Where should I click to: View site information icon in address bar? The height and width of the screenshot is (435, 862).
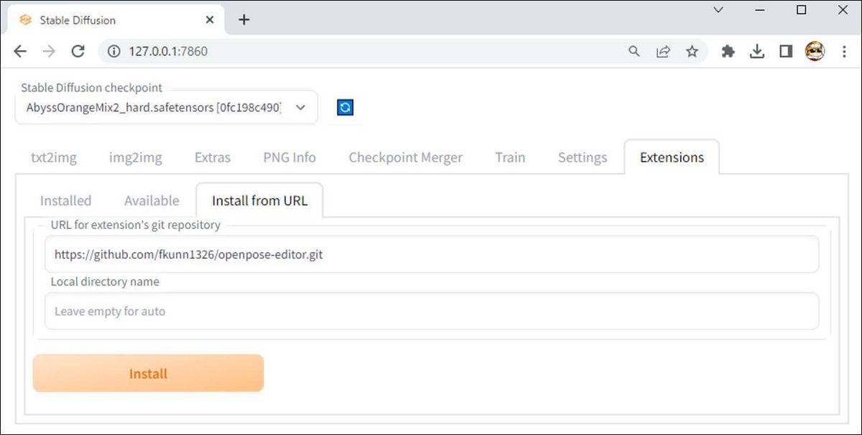(113, 51)
